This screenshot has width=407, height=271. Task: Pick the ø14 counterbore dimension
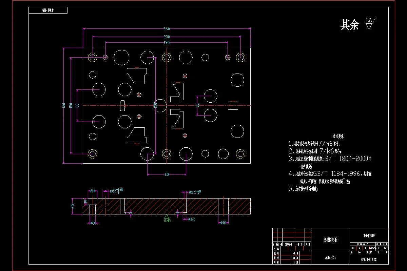[x=93, y=191]
